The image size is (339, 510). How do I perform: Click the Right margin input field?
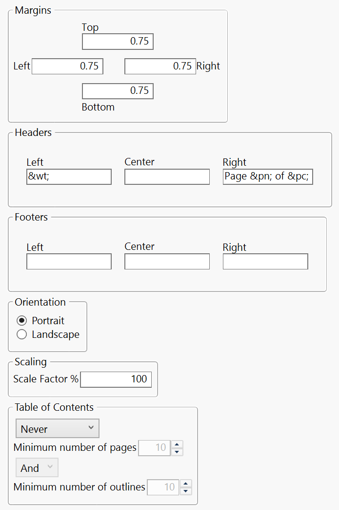pyautogui.click(x=160, y=66)
